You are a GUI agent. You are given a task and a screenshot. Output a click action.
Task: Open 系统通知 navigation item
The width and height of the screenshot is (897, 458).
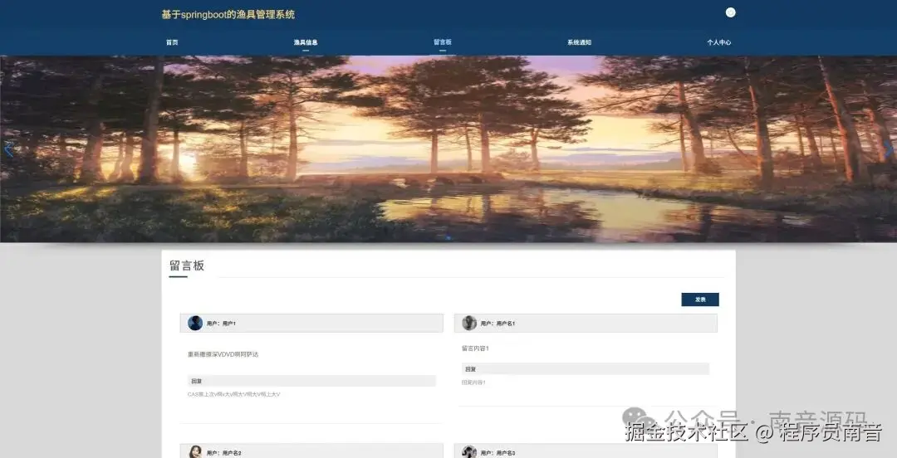coord(579,42)
